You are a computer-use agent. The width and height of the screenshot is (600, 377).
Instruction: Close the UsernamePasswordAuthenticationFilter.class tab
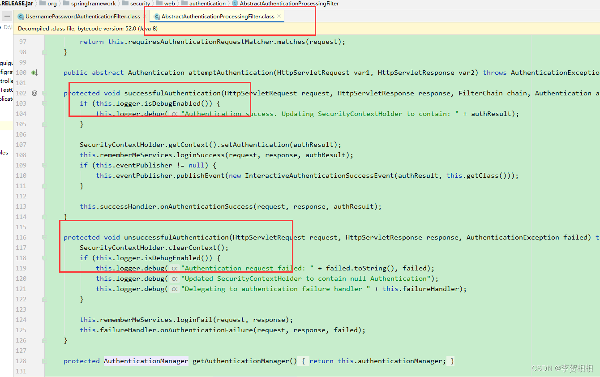click(145, 16)
